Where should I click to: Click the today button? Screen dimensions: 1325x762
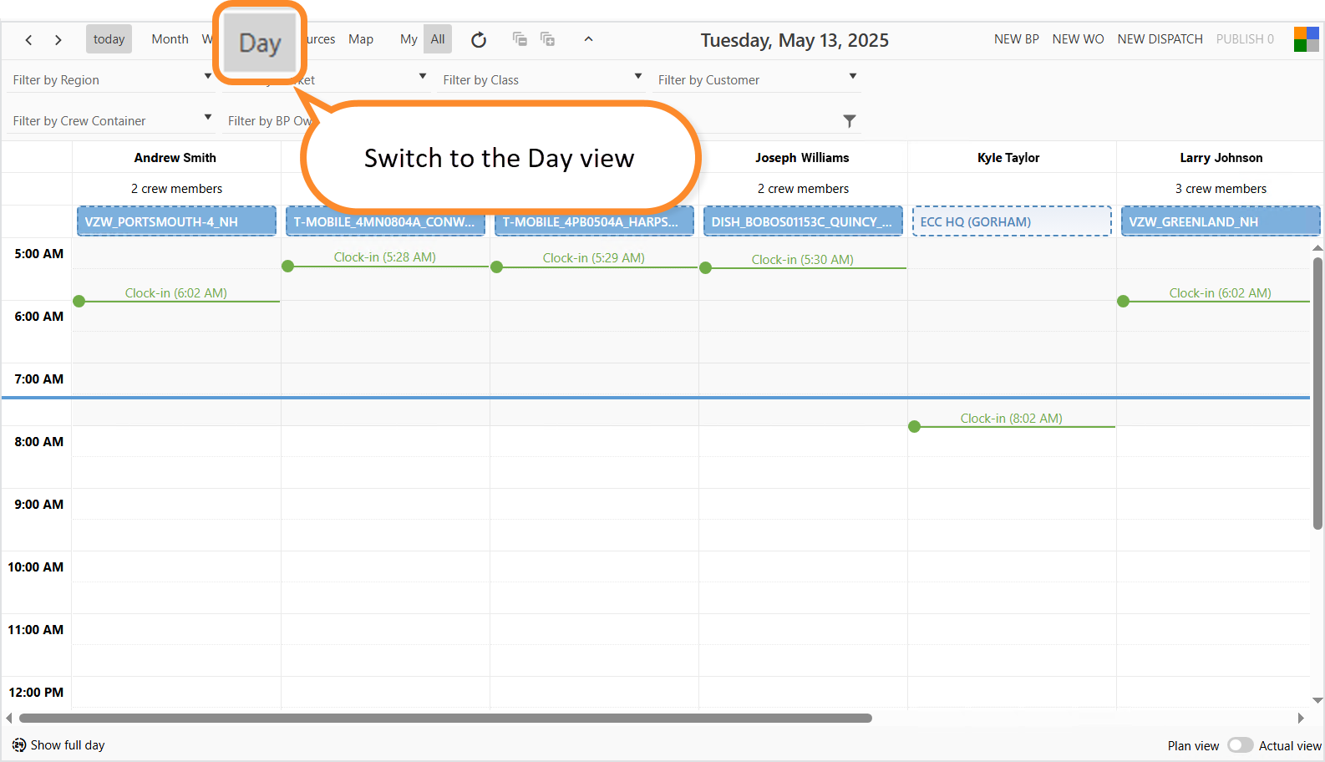click(x=109, y=39)
